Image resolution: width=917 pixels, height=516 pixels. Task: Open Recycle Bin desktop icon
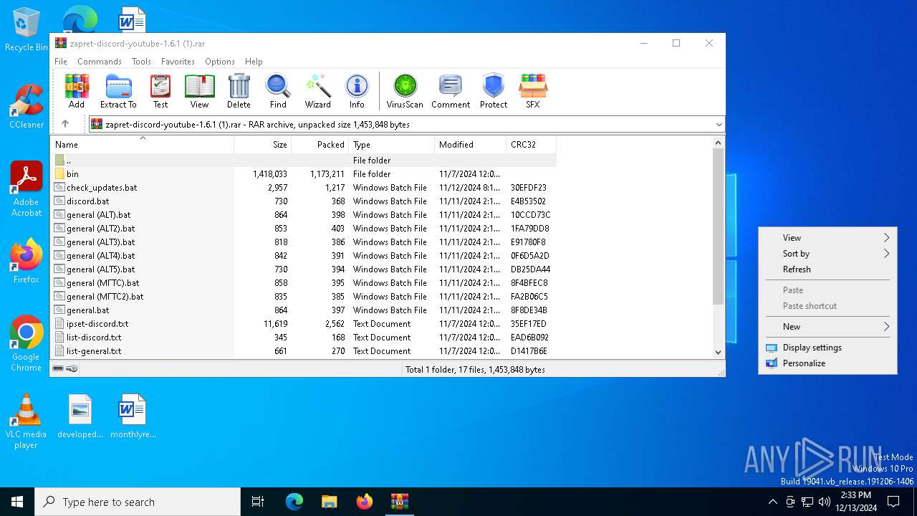point(27,30)
